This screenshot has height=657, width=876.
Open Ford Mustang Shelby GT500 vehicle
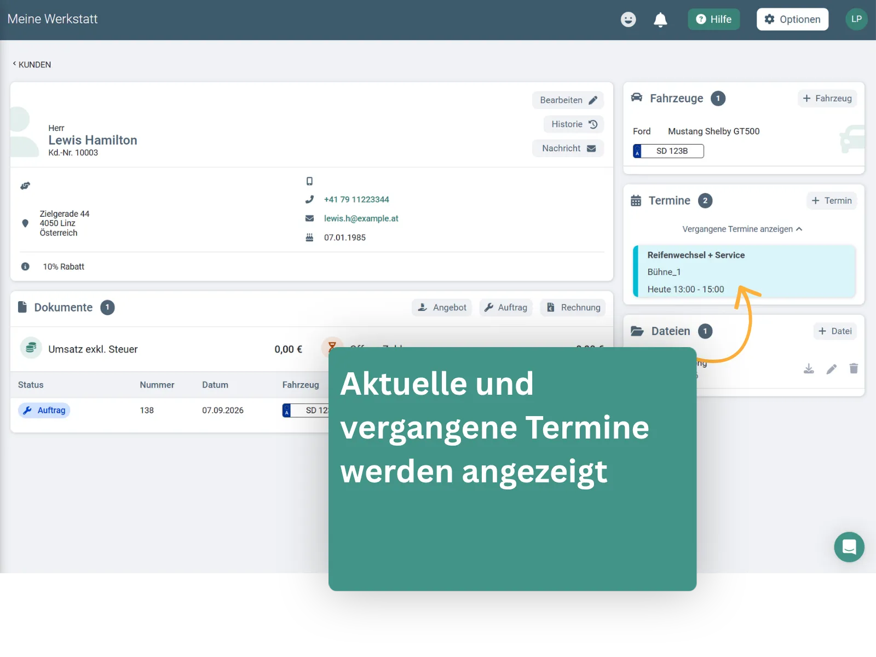tap(696, 131)
